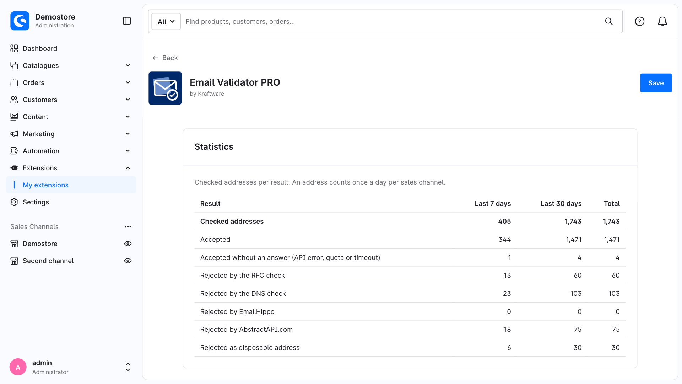
Task: Expand the Marketing menu chevron
Action: 128,134
